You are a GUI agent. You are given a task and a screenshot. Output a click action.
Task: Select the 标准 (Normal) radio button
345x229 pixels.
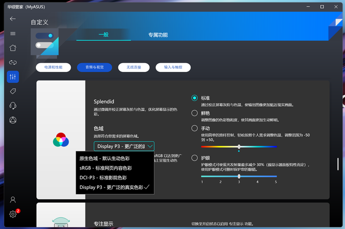point(195,98)
